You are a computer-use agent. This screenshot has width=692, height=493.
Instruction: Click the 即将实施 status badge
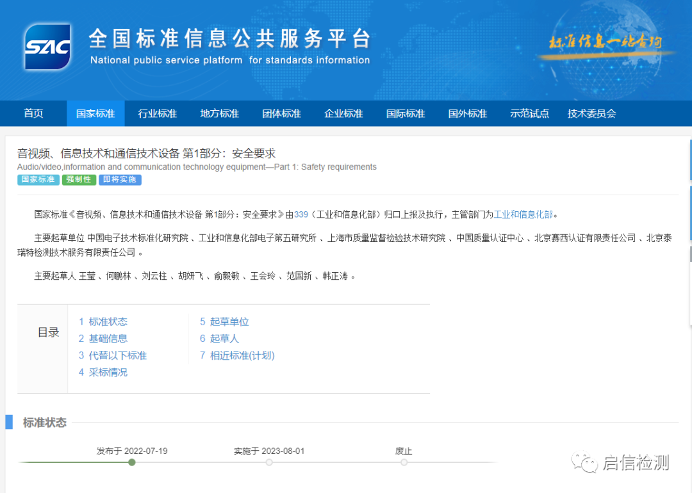coord(120,180)
